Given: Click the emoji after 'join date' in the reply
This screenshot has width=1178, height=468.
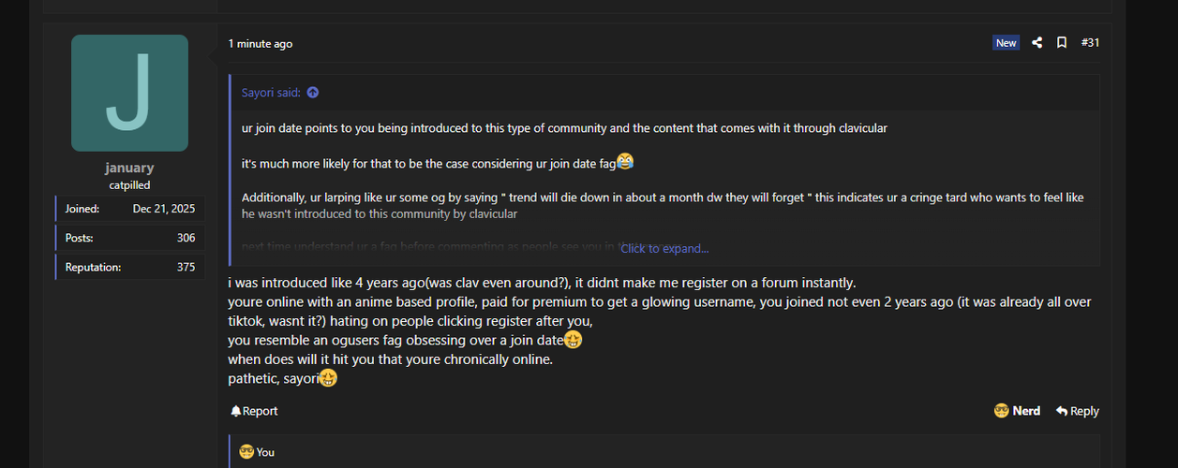Looking at the screenshot, I should point(573,340).
